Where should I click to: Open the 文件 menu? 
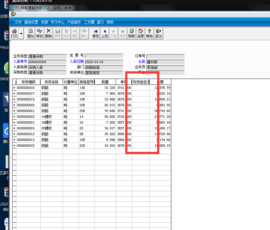[18, 22]
